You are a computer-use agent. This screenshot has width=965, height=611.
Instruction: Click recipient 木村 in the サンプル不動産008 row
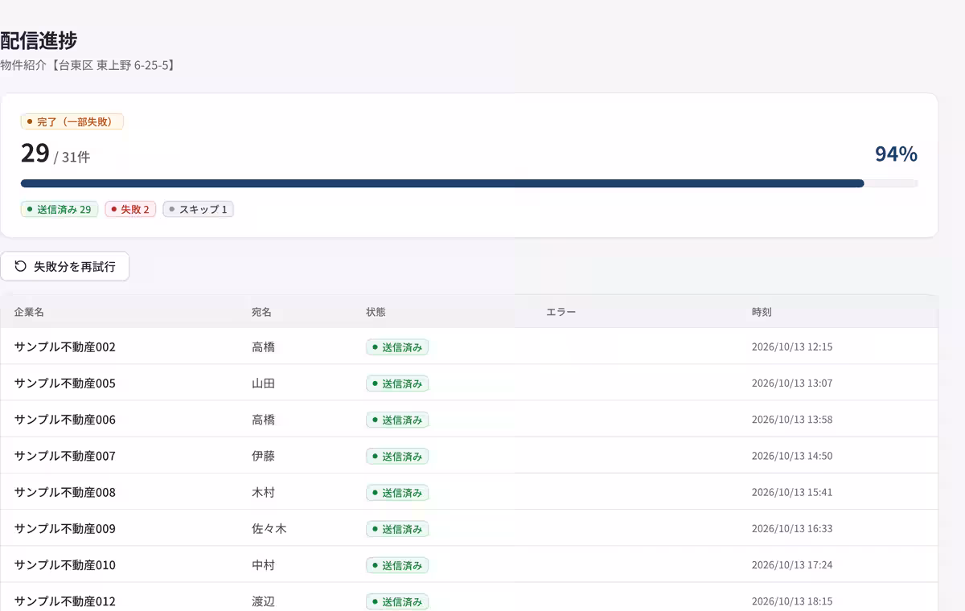click(263, 492)
